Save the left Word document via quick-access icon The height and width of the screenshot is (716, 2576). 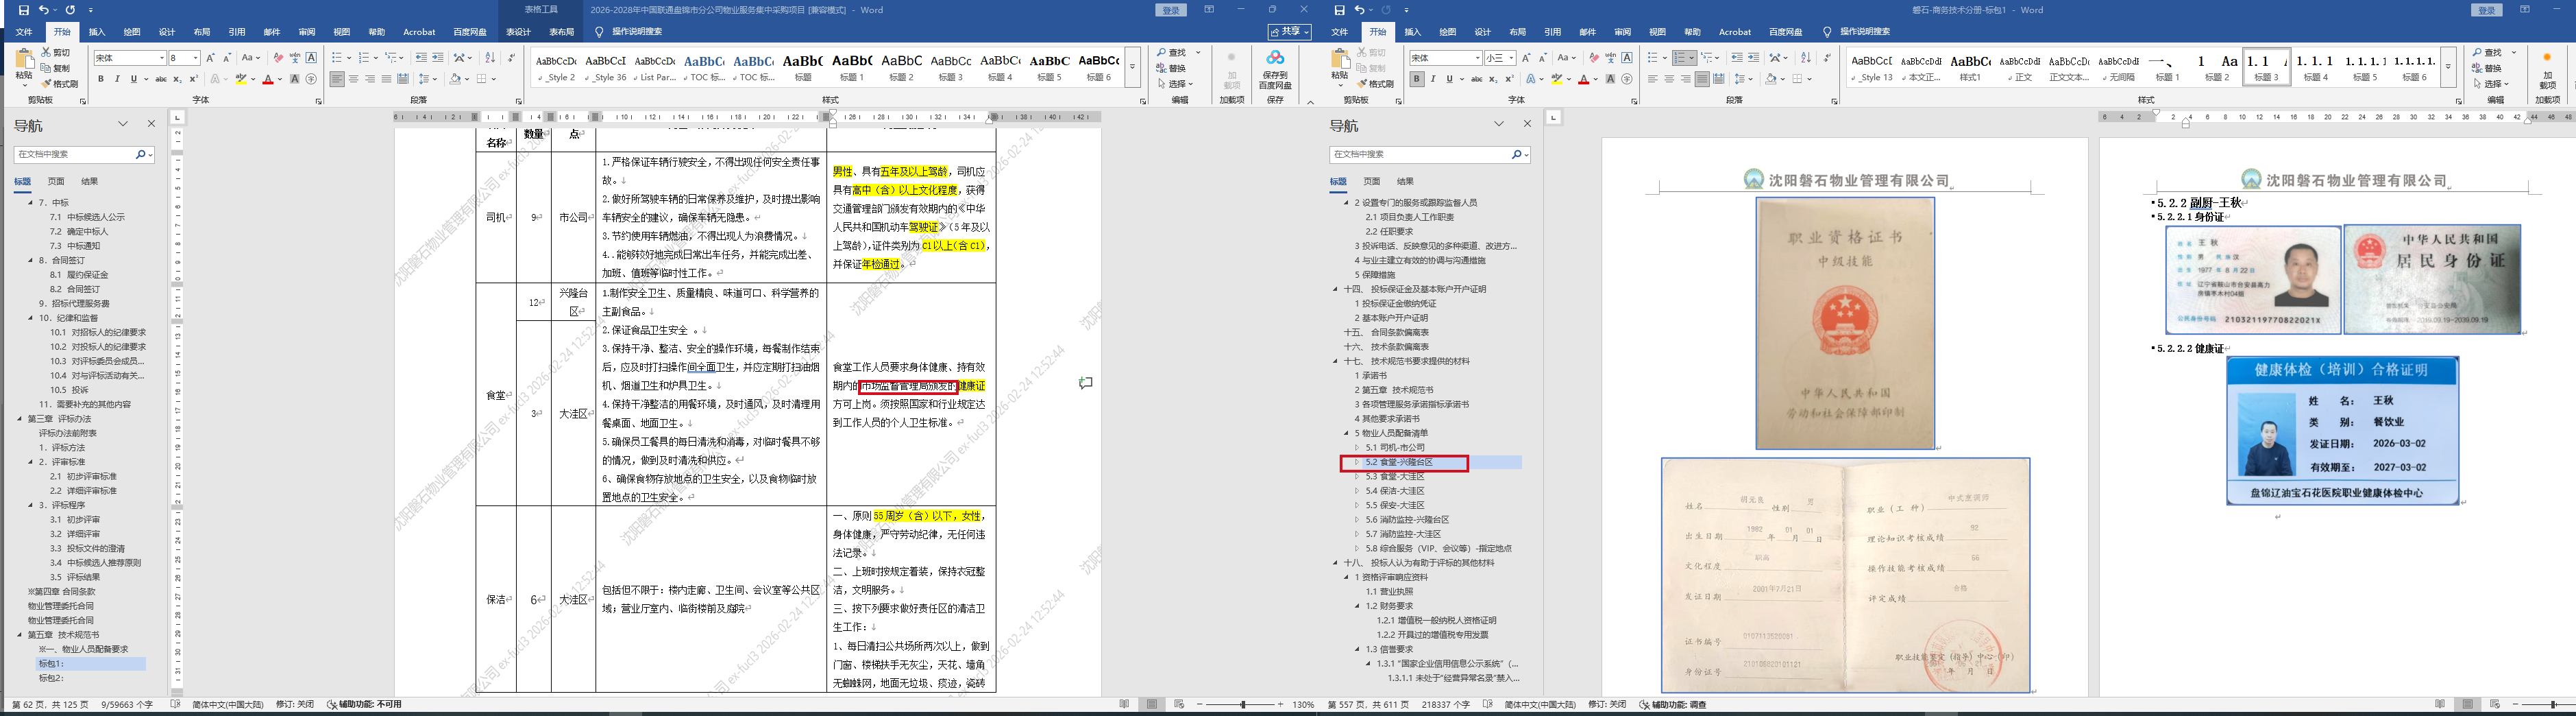(x=24, y=10)
